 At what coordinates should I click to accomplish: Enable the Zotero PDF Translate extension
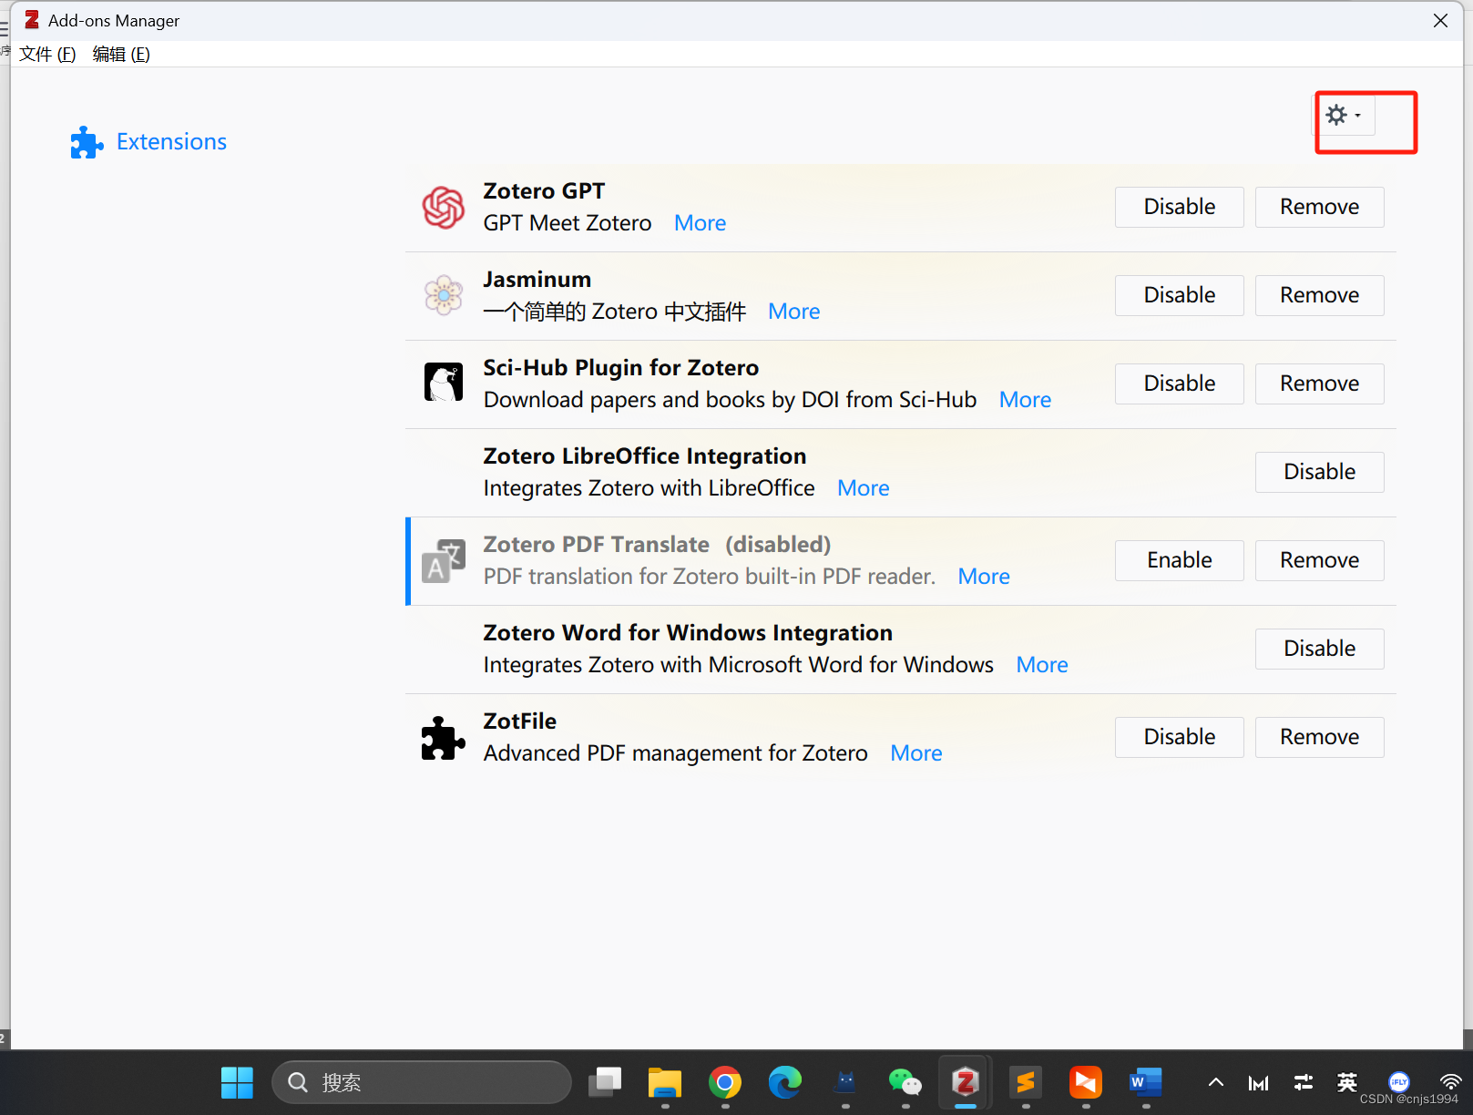click(x=1179, y=560)
